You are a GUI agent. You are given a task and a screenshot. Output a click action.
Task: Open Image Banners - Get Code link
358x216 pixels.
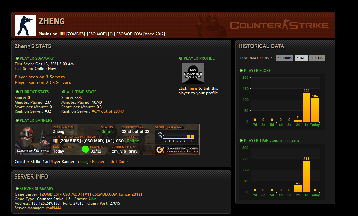[x=104, y=162]
